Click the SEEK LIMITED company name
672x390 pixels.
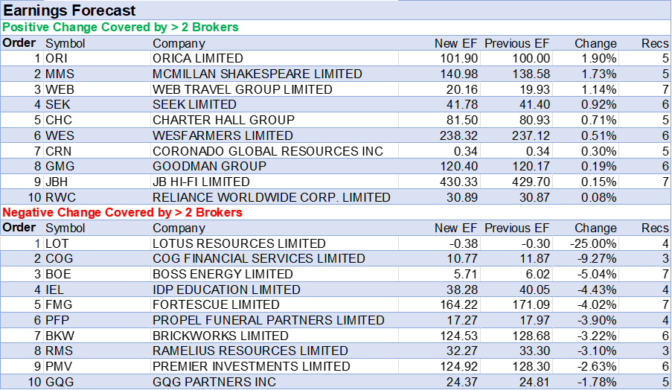pyautogui.click(x=194, y=105)
